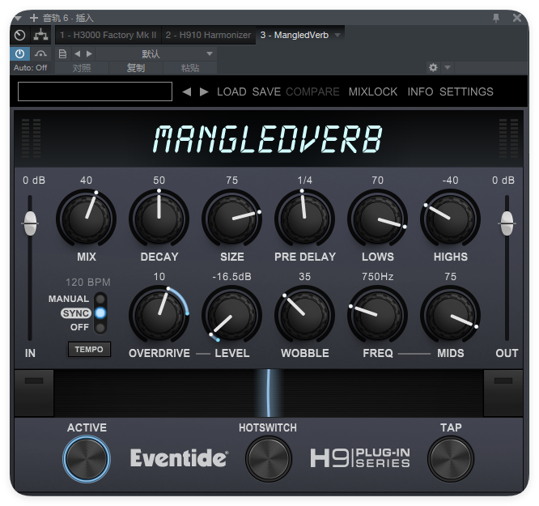539x506 pixels.
Task: Open the sidechain routing icon
Action: pyautogui.click(x=40, y=35)
